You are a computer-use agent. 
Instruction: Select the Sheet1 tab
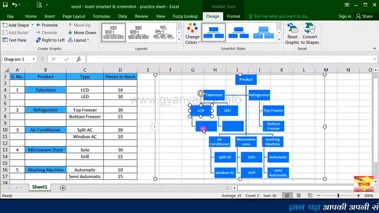click(40, 187)
